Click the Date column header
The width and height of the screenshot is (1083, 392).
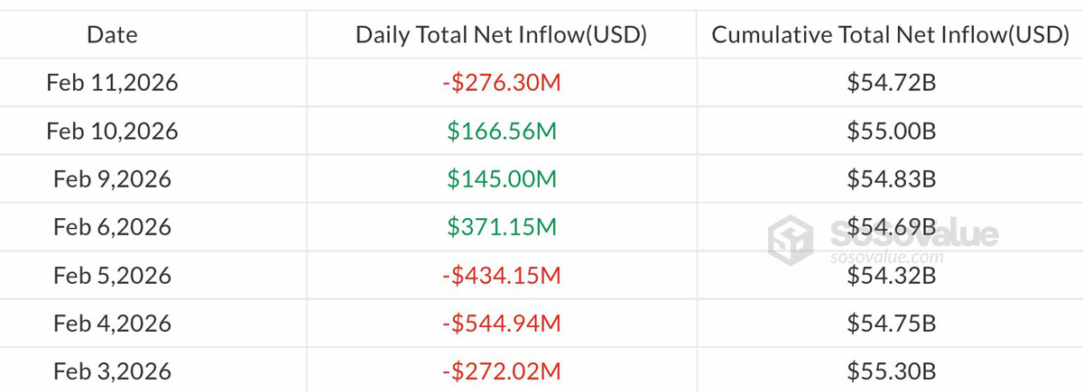113,35
